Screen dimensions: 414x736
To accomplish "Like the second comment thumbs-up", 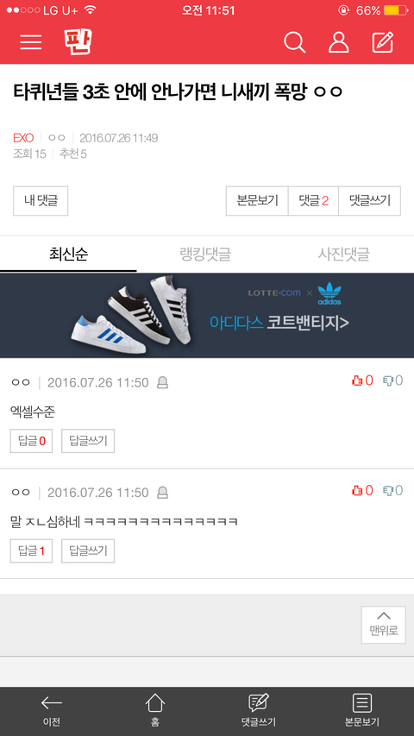I will [x=362, y=490].
